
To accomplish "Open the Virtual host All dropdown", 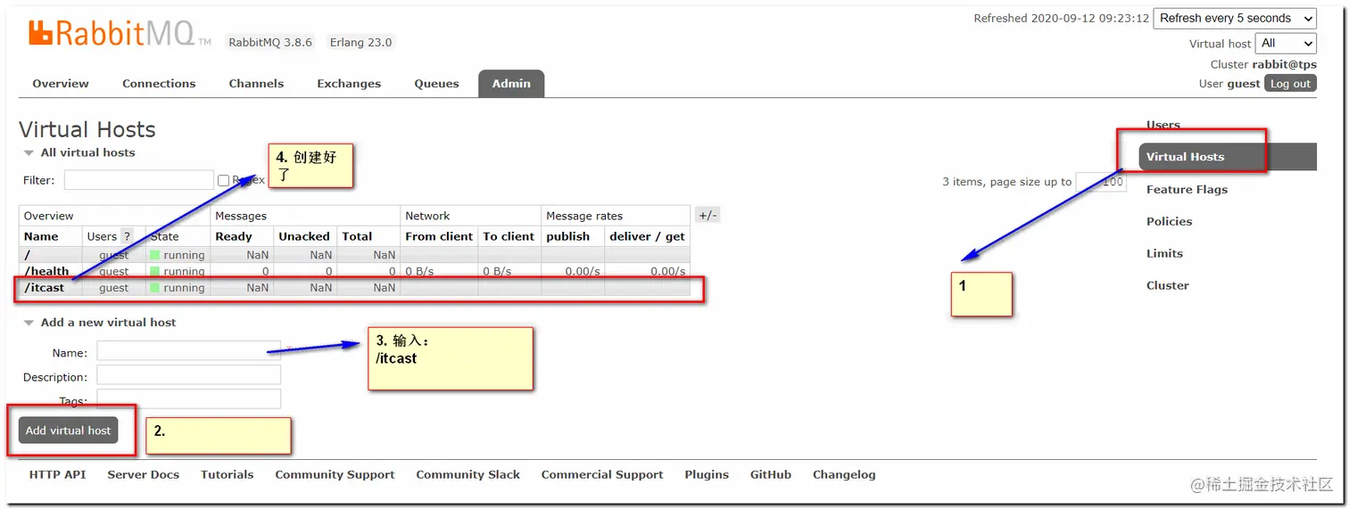I will [x=1286, y=43].
